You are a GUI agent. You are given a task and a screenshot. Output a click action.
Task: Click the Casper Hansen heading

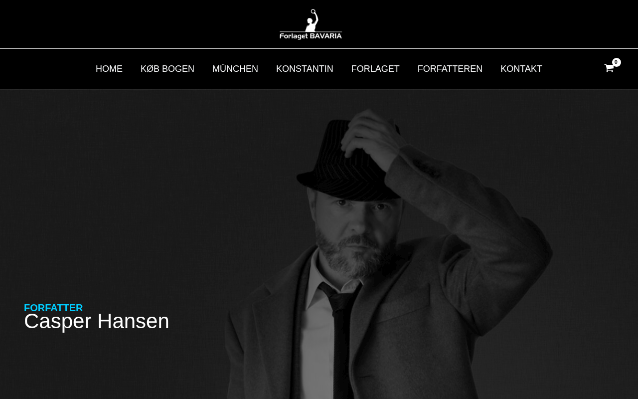[x=97, y=321]
